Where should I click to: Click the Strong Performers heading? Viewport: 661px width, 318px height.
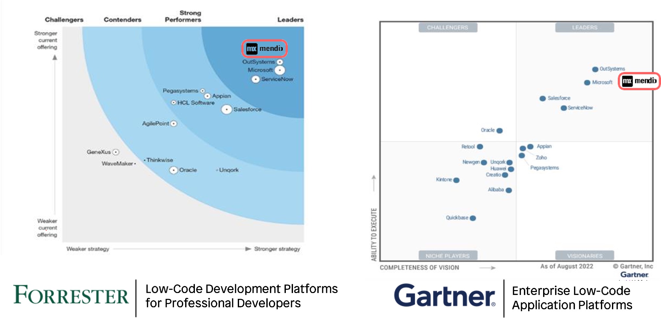point(183,16)
